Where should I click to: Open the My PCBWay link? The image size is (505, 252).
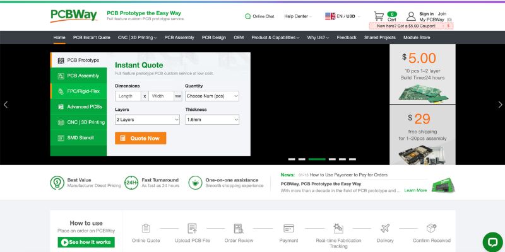[x=432, y=20]
